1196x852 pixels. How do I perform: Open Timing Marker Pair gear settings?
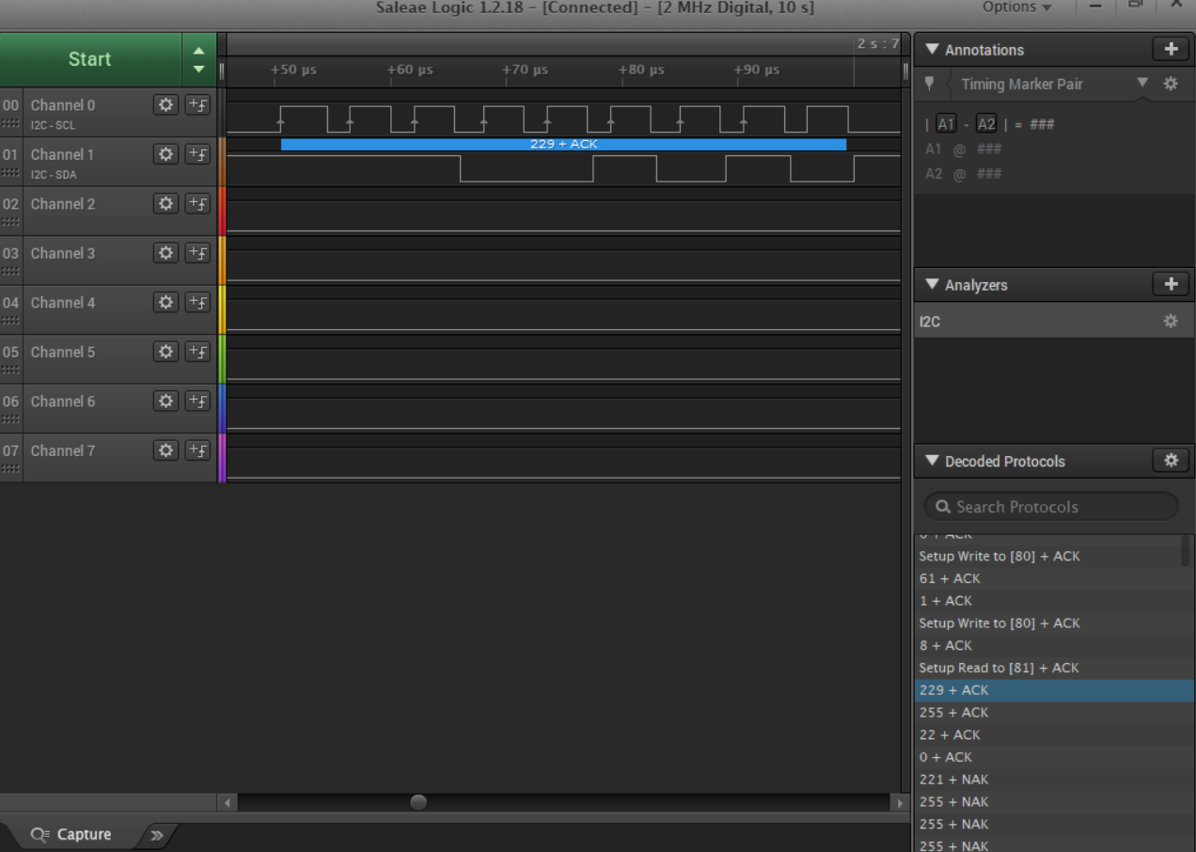point(1171,84)
